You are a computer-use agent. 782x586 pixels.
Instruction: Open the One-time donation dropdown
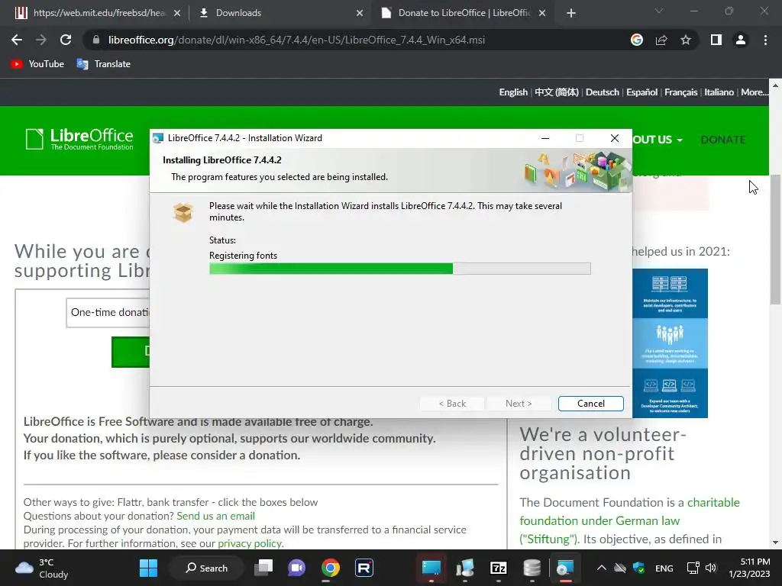coord(108,312)
